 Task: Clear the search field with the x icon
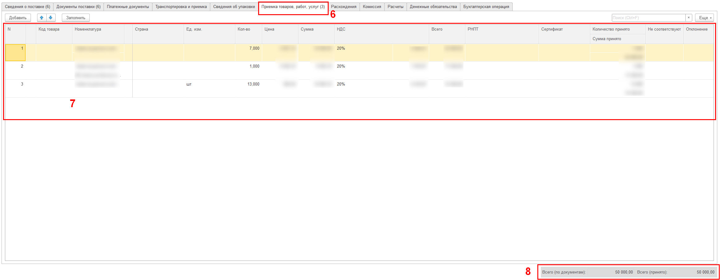tap(689, 18)
